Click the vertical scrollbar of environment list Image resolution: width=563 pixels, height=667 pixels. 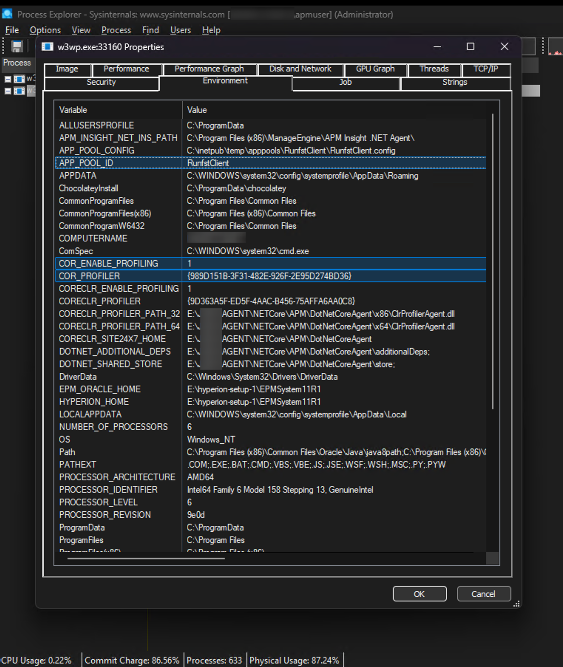click(492, 261)
